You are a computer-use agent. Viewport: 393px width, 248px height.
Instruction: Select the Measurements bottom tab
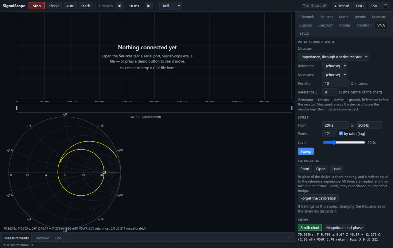click(x=17, y=238)
